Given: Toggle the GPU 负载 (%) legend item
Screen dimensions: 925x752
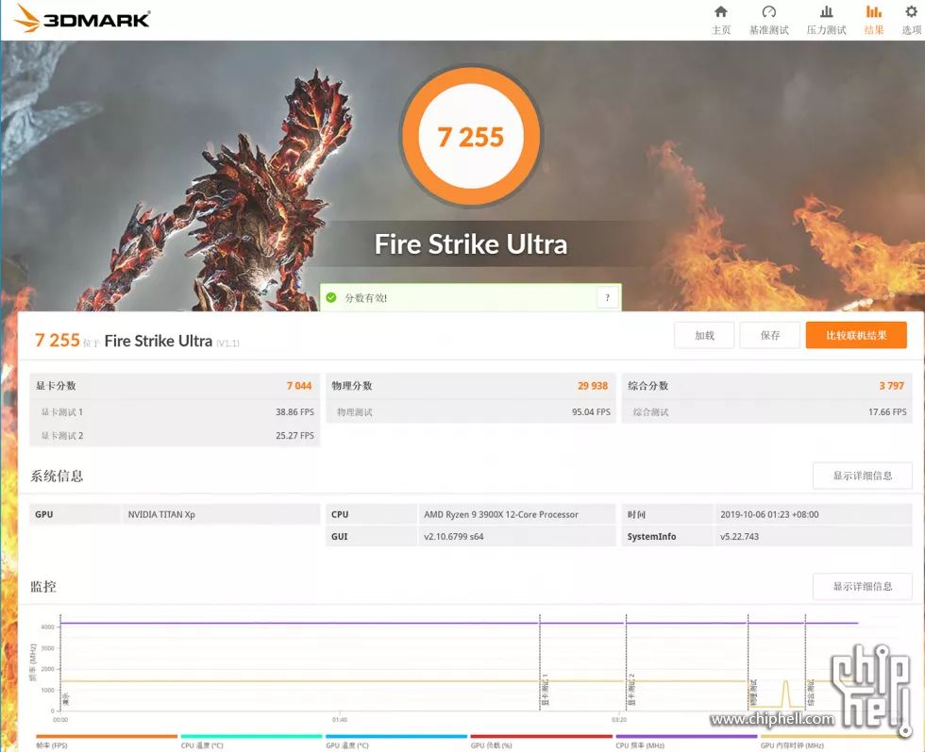Looking at the screenshot, I should coord(542,741).
